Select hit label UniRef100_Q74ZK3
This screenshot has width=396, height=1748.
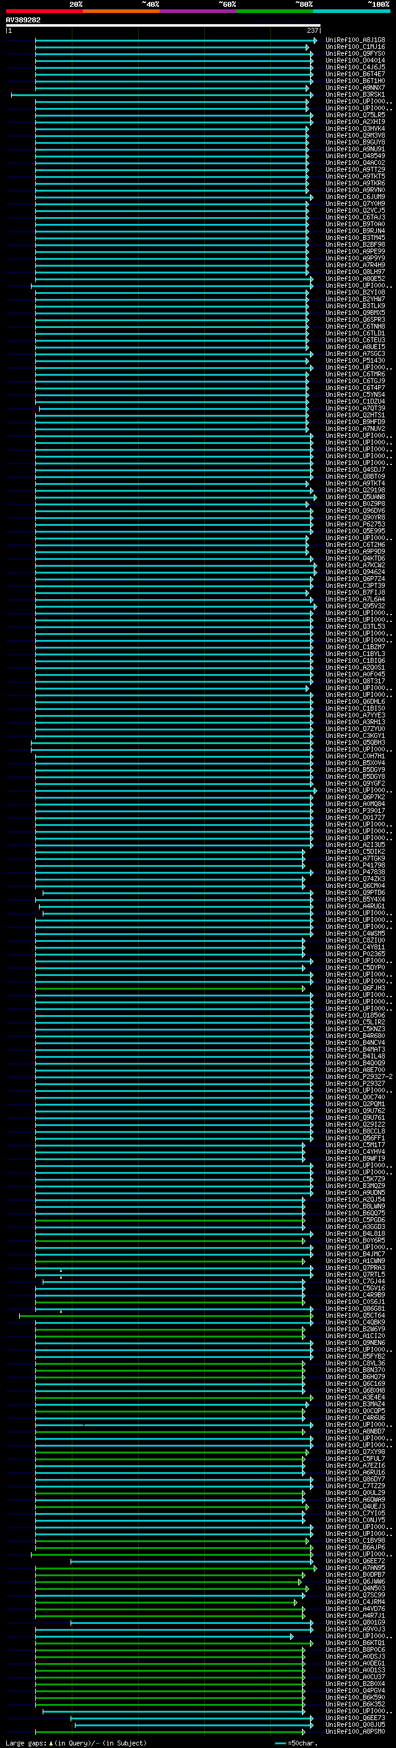[355, 879]
